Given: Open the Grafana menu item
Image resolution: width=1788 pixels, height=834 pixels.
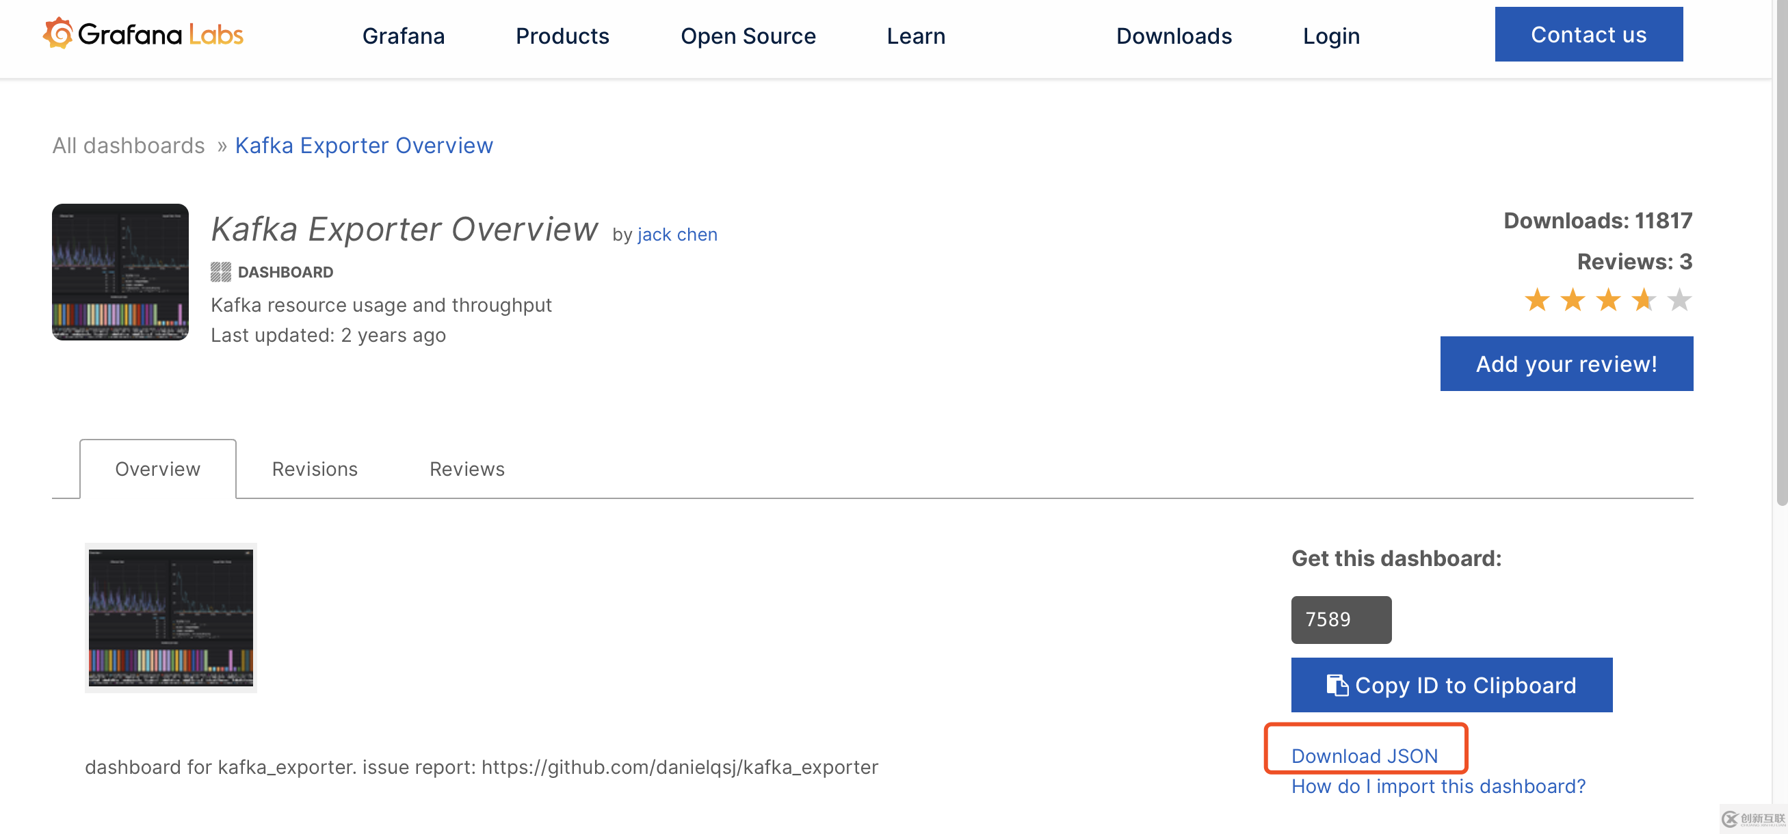Looking at the screenshot, I should [402, 34].
